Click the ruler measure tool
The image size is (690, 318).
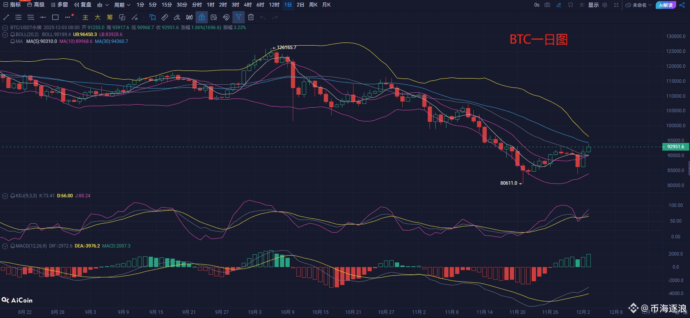[x=165, y=17]
